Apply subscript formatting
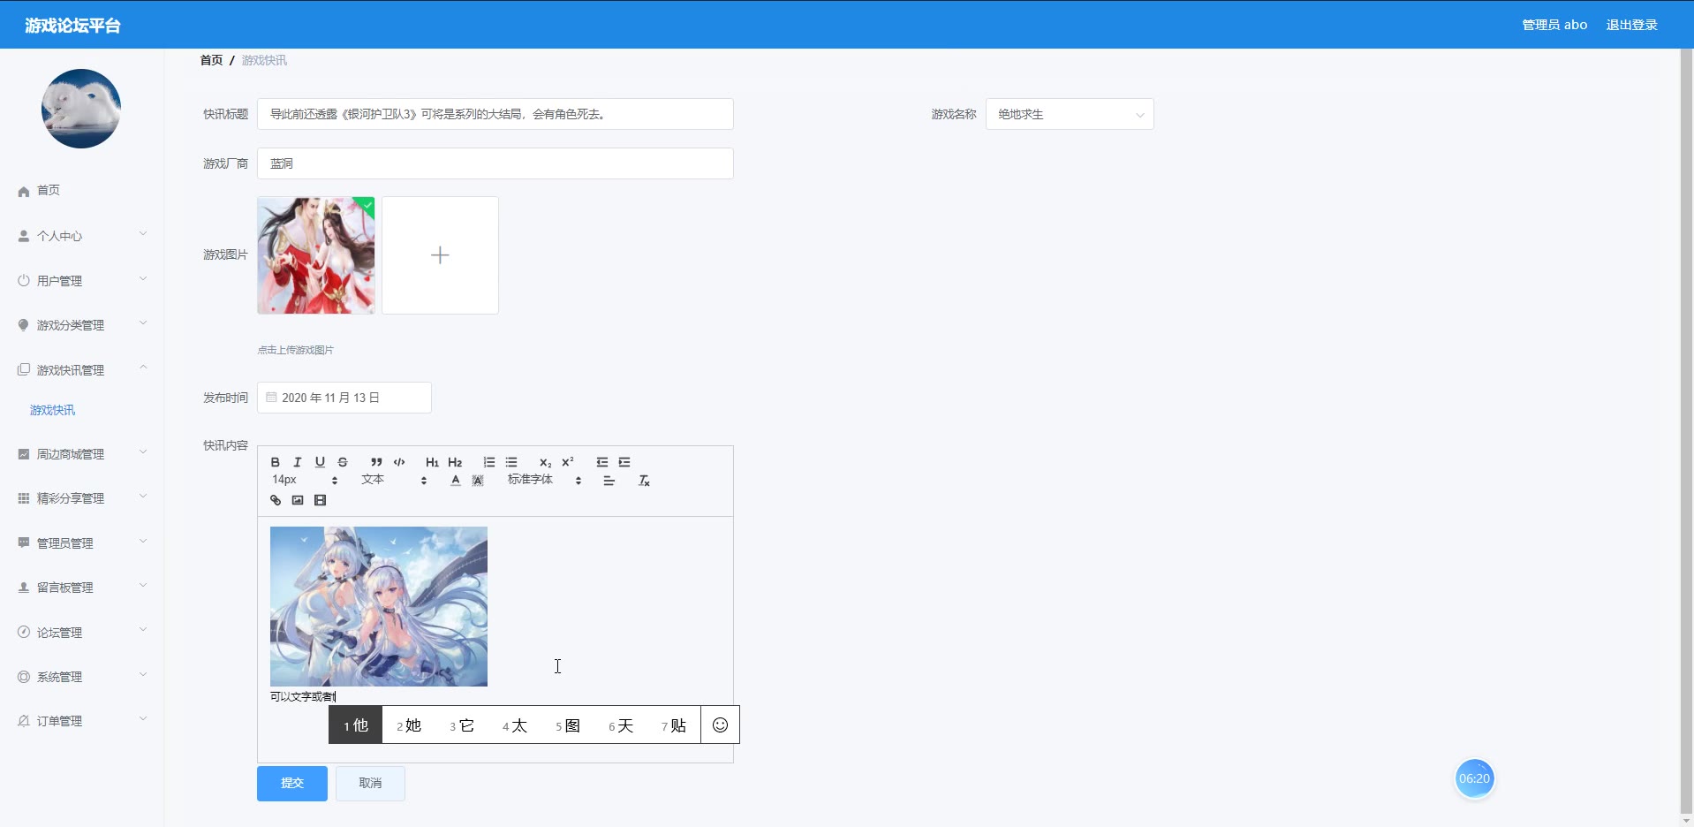The height and width of the screenshot is (827, 1694). click(545, 462)
